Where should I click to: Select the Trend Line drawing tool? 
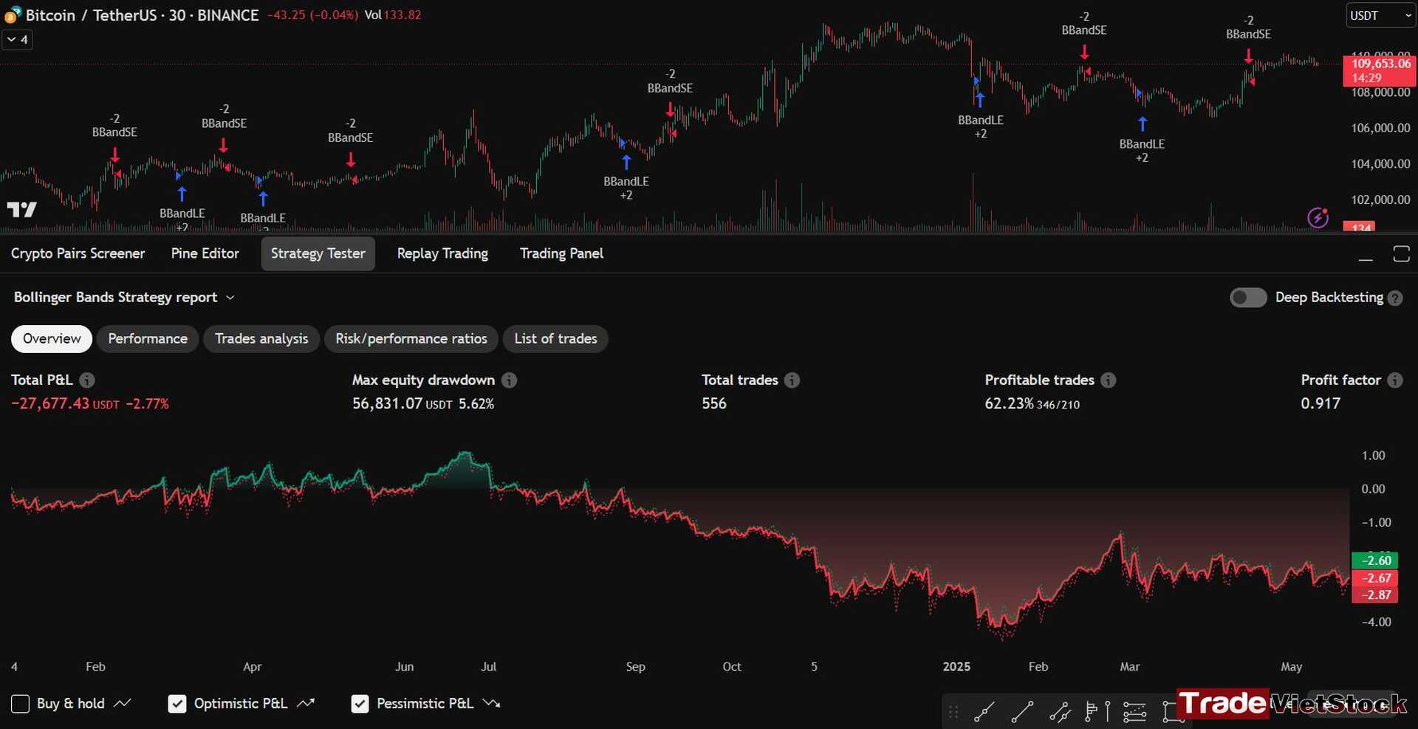[x=1022, y=712]
